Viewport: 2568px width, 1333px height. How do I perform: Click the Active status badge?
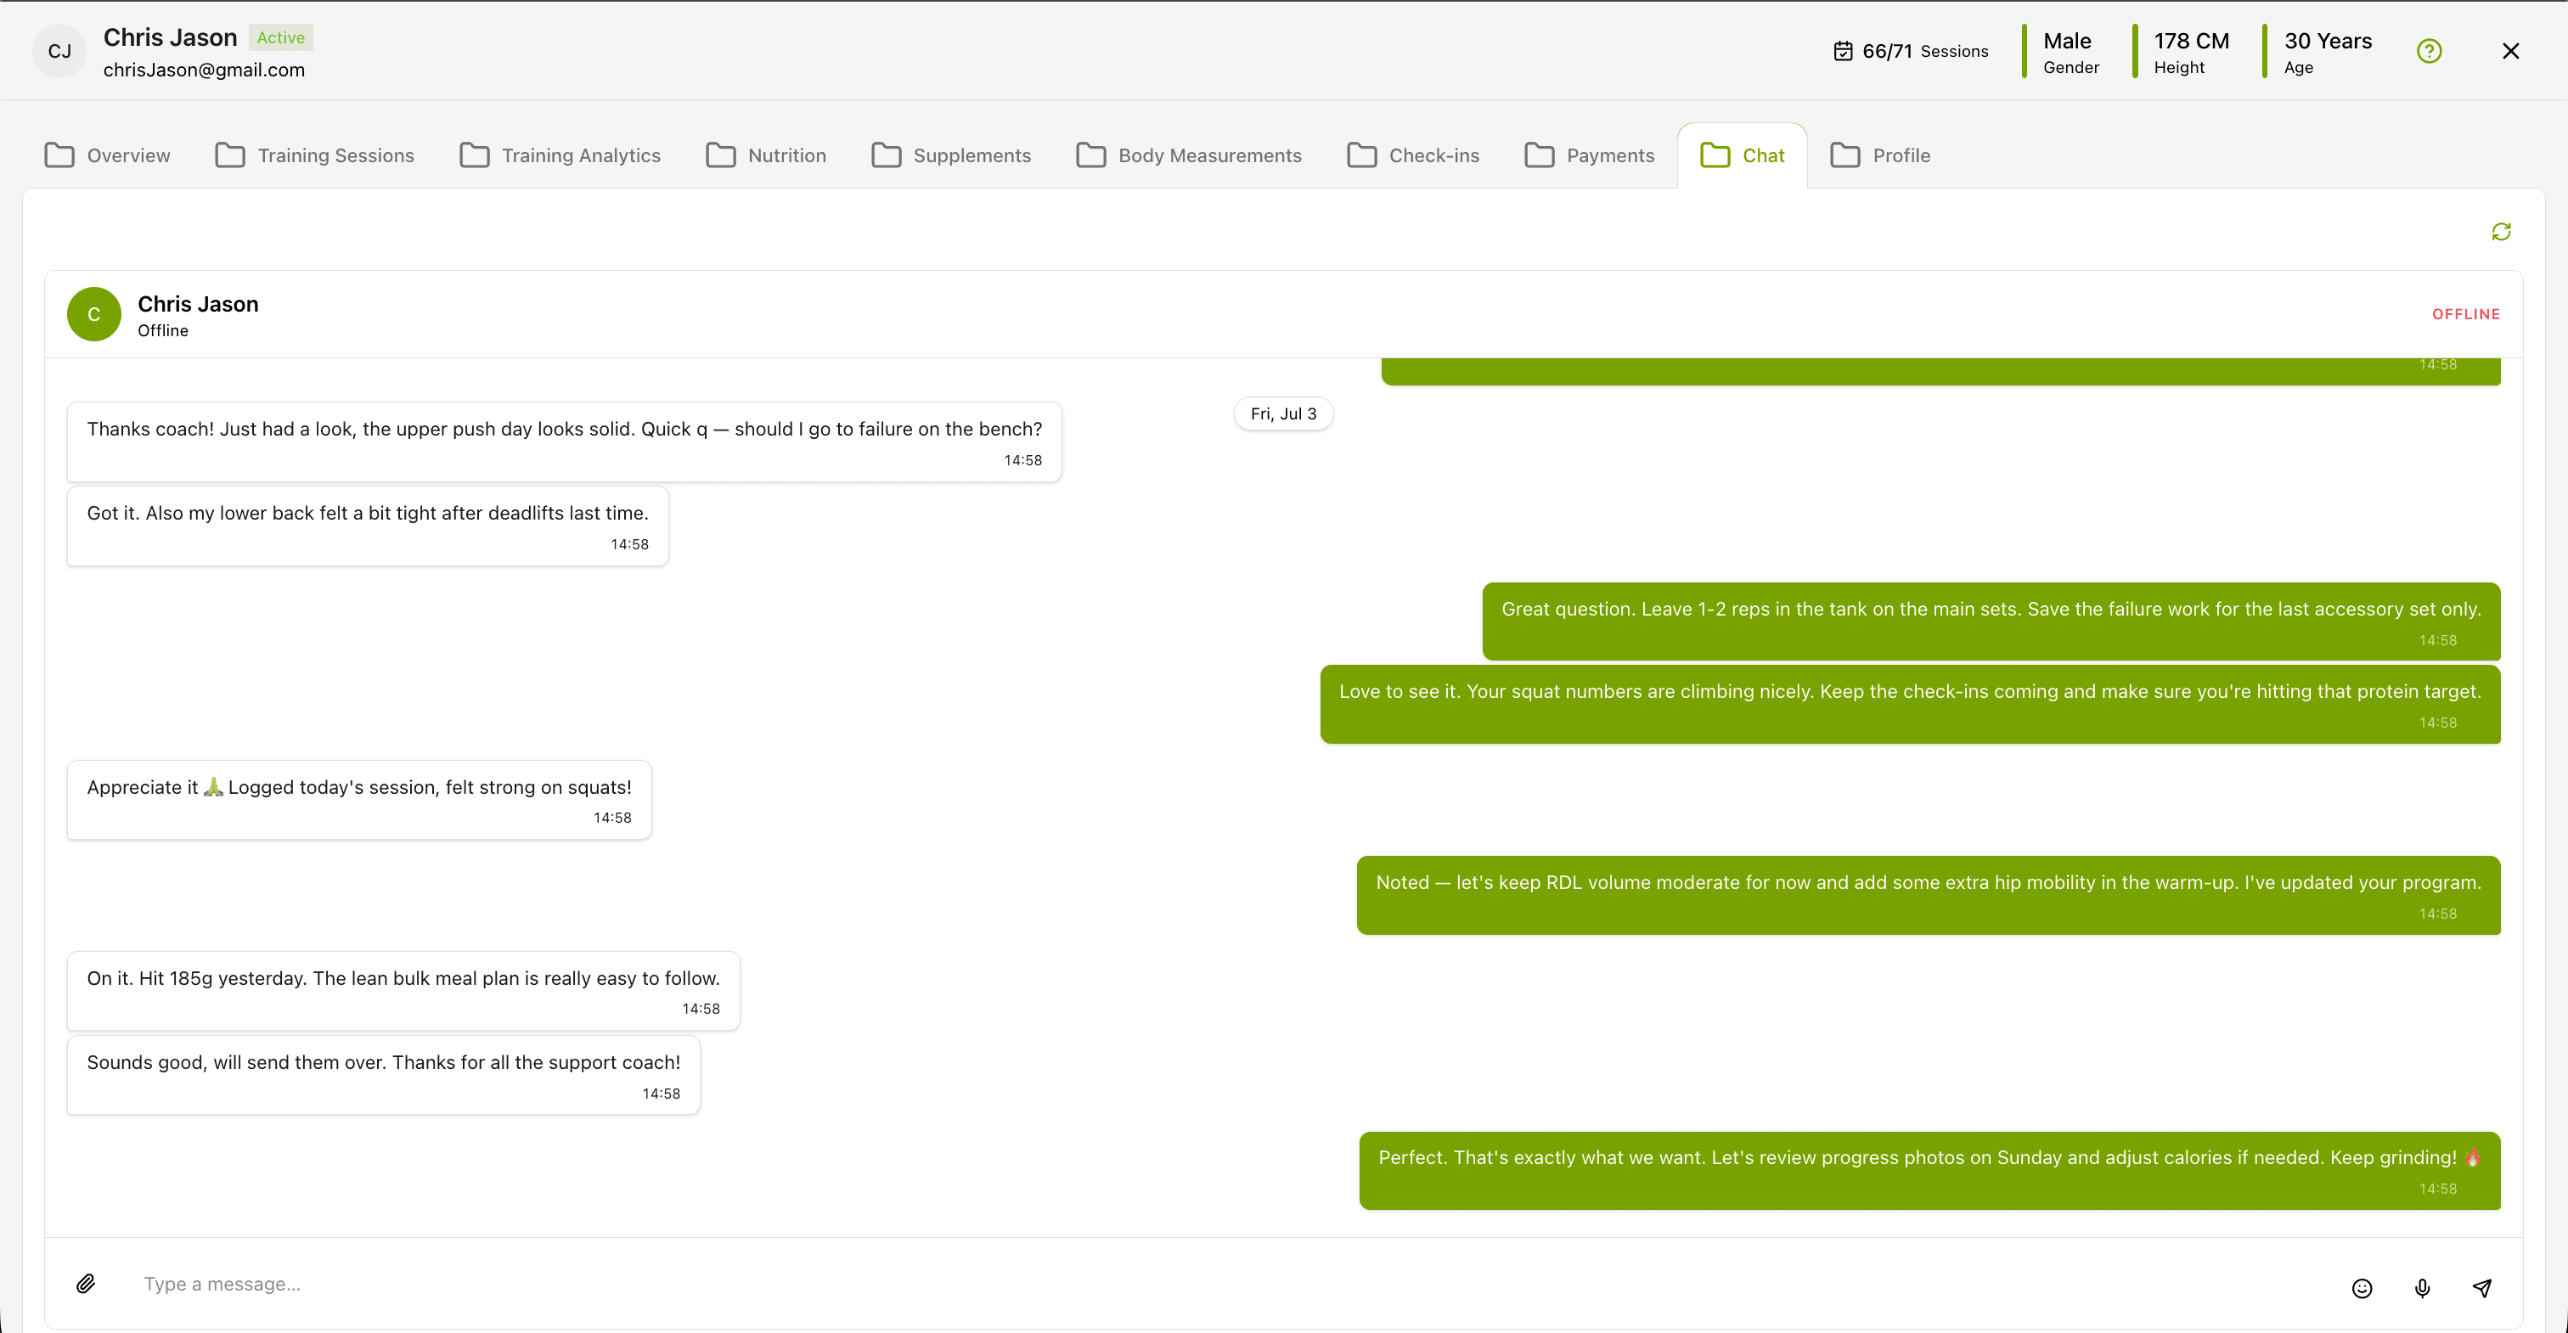click(280, 38)
